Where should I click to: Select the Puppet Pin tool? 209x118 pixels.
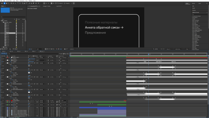pyautogui.click(x=39, y=3)
